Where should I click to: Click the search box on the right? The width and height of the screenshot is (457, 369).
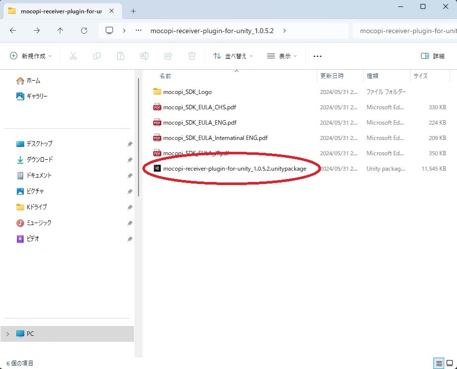pyautogui.click(x=405, y=31)
